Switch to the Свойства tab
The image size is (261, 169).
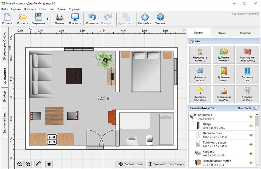[245, 33]
